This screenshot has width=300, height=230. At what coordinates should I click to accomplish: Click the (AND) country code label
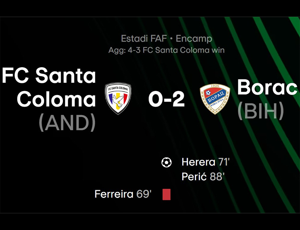(67, 122)
